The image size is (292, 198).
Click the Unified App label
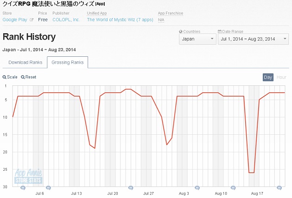tap(97, 13)
